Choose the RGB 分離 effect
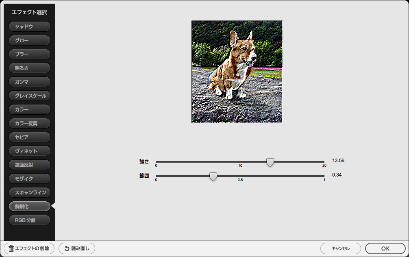409x257 pixels. click(x=29, y=220)
